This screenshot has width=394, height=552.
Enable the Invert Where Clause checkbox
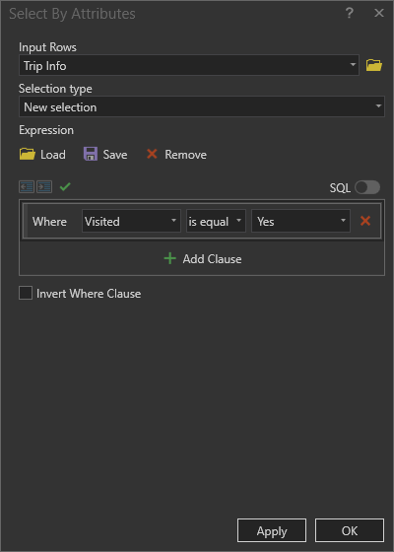26,293
